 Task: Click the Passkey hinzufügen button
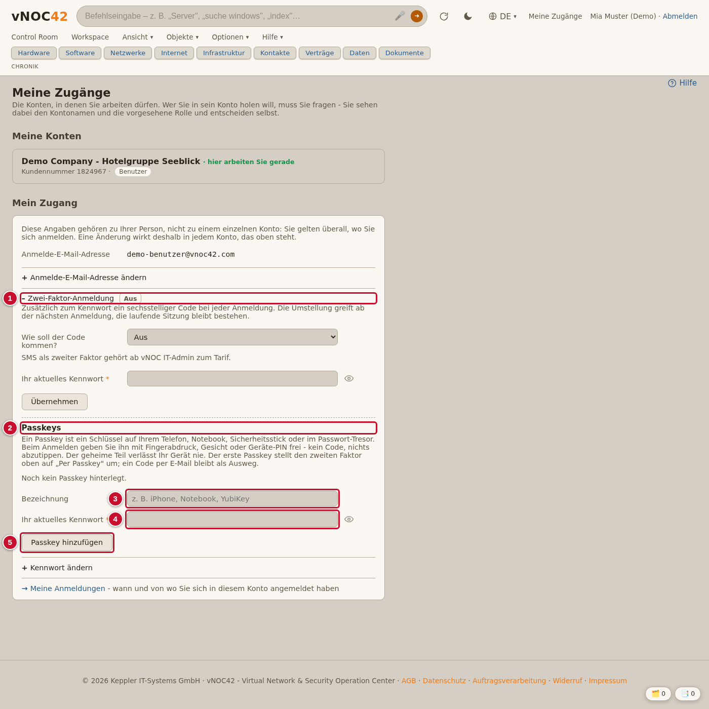67,542
